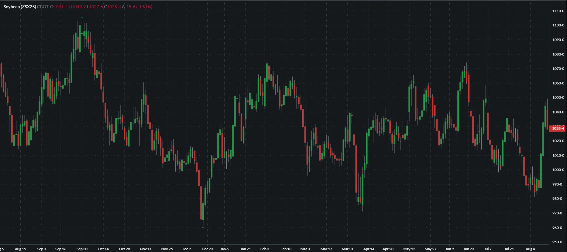567x252 pixels.
Task: Click the Jun 23 date axis label
Action: coord(469,249)
